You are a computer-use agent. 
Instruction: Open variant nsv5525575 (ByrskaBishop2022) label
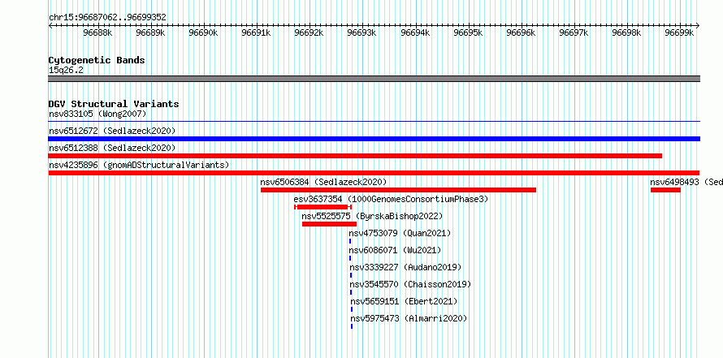(372, 216)
